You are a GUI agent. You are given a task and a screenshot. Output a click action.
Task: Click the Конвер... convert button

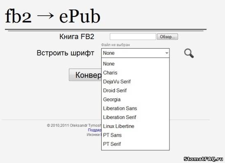point(85,75)
